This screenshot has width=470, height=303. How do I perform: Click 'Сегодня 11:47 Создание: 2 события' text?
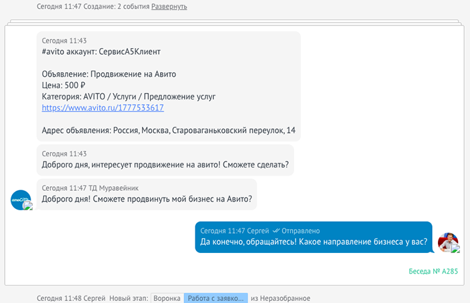[x=93, y=6]
